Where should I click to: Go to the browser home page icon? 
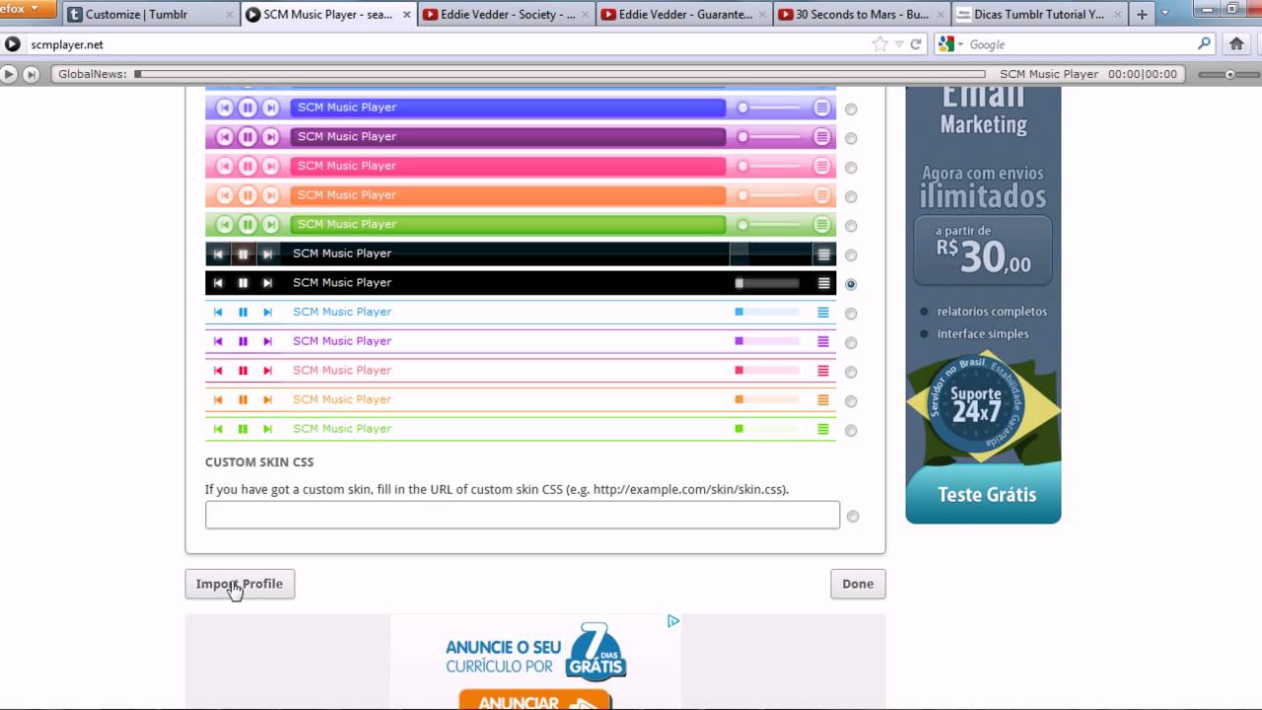point(1236,43)
